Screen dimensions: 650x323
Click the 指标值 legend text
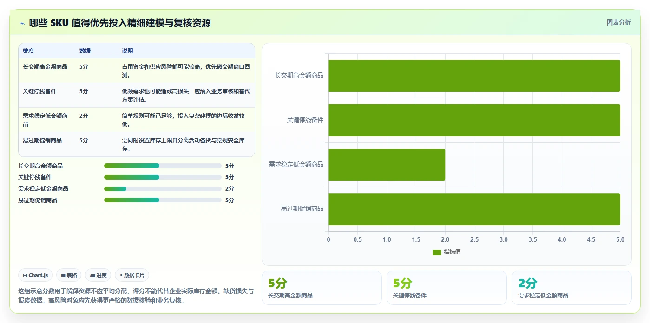(452, 252)
